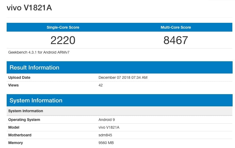Click the Model label
235x148 pixels.
point(14,127)
